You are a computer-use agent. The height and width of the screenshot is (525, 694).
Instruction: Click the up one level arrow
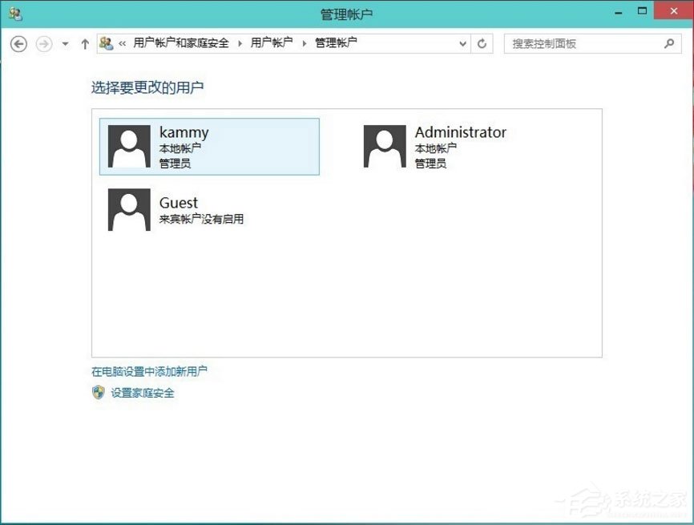coord(85,44)
